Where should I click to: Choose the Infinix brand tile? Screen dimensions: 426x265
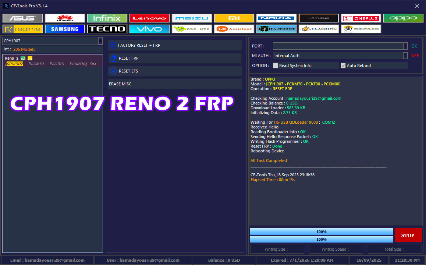[x=107, y=18]
